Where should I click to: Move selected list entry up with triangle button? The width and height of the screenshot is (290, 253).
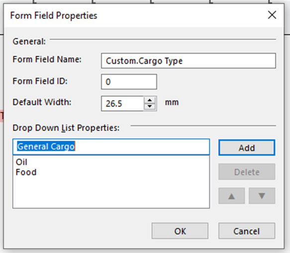(x=232, y=196)
